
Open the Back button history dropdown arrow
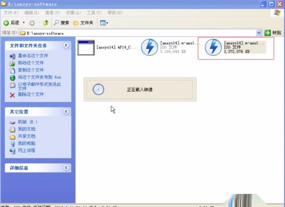coord(24,23)
